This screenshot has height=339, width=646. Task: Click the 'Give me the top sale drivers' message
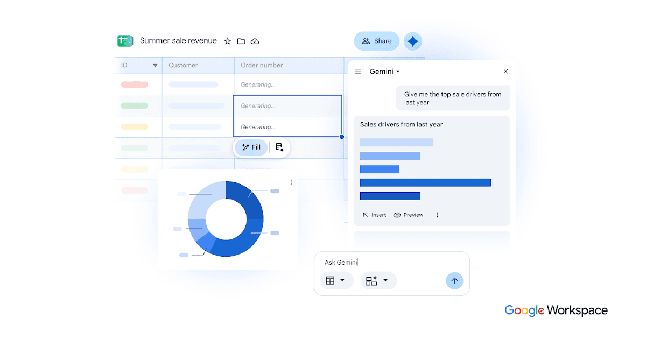[453, 98]
